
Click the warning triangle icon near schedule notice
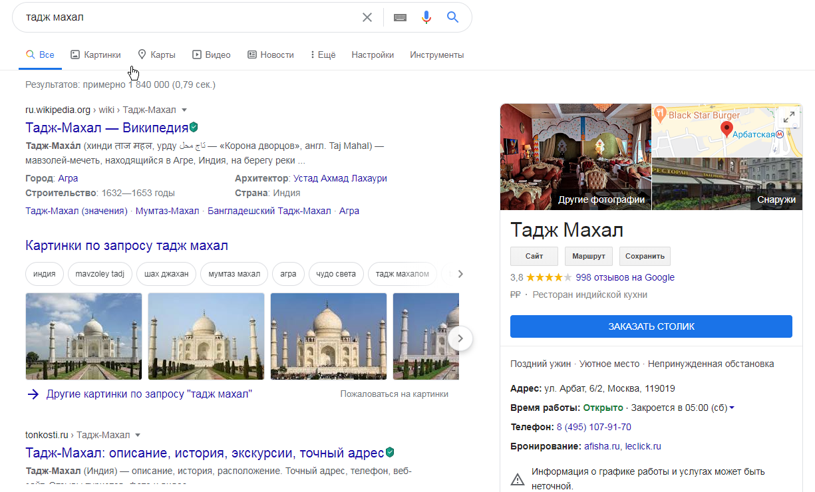pos(518,479)
